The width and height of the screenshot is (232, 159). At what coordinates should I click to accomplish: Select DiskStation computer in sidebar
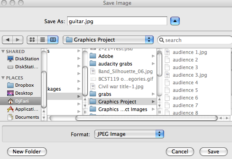pyautogui.click(x=23, y=59)
